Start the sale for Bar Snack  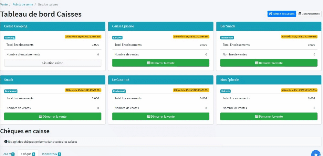coord(269,63)
